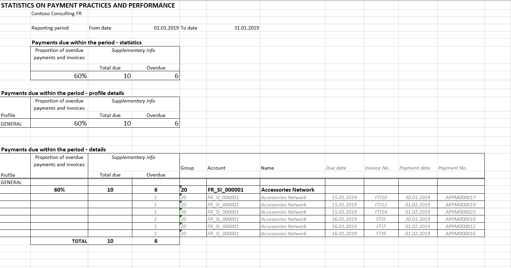The width and height of the screenshot is (511, 268).
Task: Select payment number 'APPM000010'
Action: (x=460, y=219)
